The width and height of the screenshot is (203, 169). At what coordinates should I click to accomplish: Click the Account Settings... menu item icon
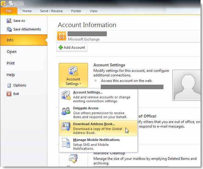click(x=66, y=95)
